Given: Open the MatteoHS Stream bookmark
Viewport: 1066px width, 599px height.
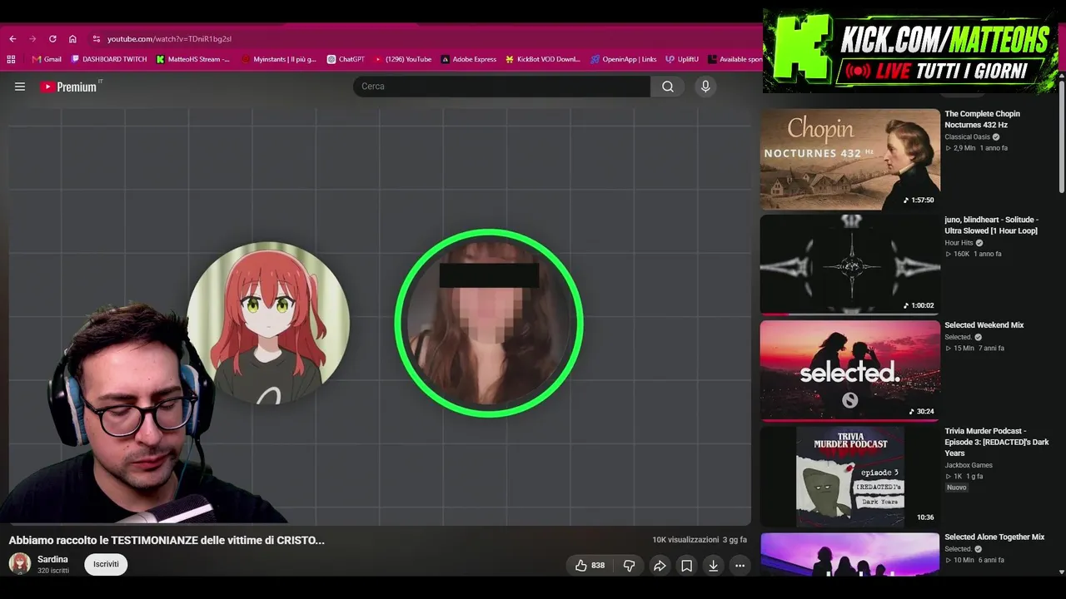Looking at the screenshot, I should pos(193,59).
